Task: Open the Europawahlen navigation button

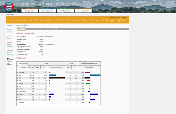Action: point(30,11)
